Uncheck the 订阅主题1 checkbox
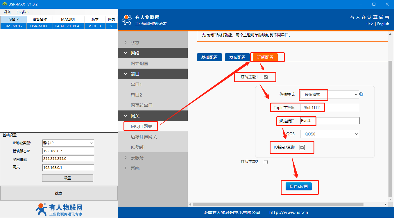 (266, 77)
